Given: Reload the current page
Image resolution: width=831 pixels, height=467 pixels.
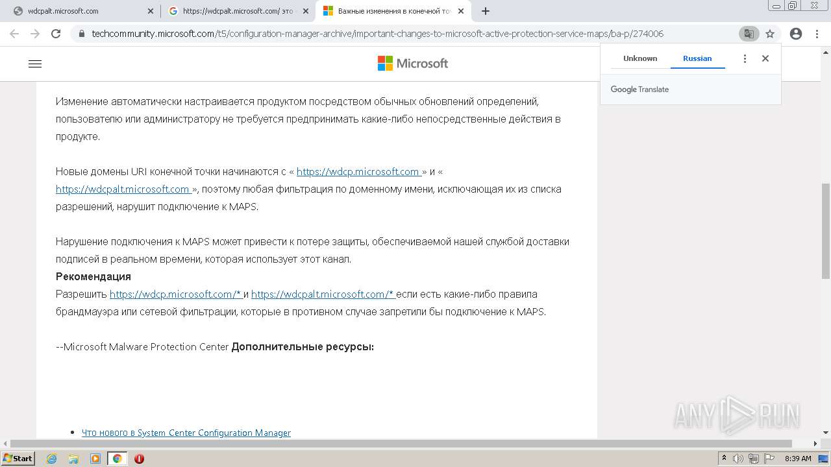Looking at the screenshot, I should [56, 34].
